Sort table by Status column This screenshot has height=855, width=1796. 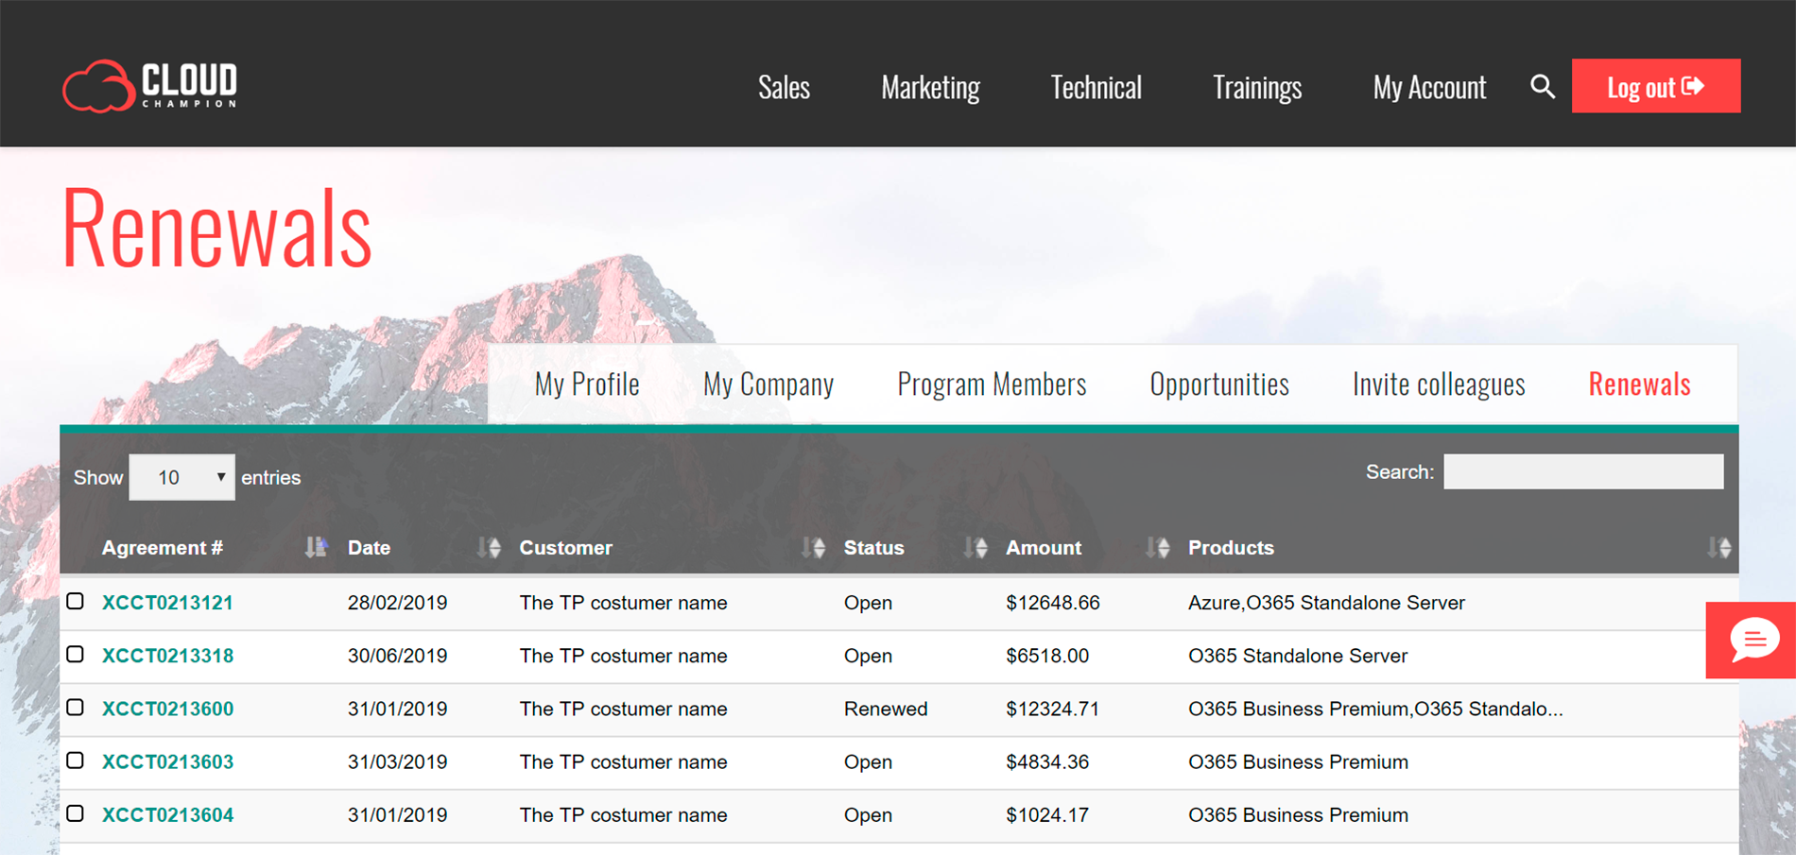873,548
